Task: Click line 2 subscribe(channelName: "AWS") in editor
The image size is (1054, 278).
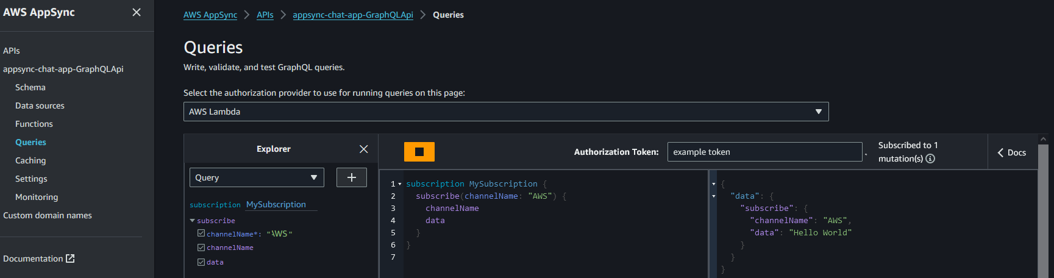Action: 491,196
